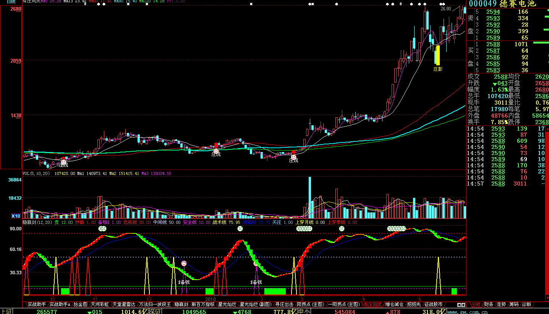Click the MA5 25.26 moving average label
Screen dimensions: 549x314
pos(51,2)
